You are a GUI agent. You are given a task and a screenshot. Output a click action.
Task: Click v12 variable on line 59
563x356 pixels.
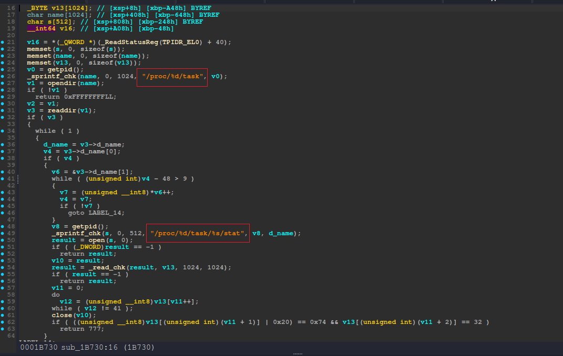(66, 301)
